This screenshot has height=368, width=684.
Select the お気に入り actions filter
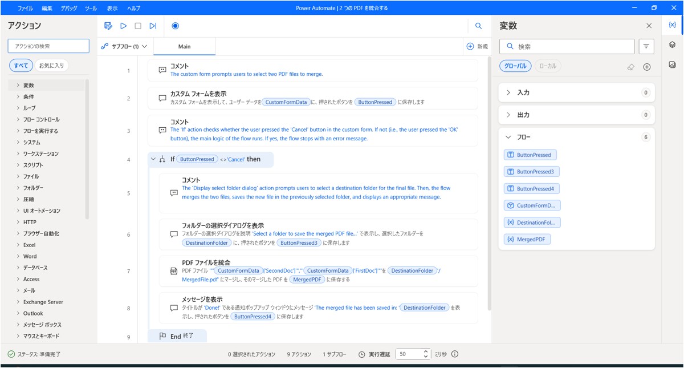coord(51,66)
